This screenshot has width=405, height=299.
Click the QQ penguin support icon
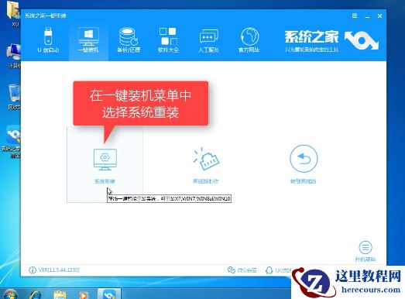(x=269, y=270)
